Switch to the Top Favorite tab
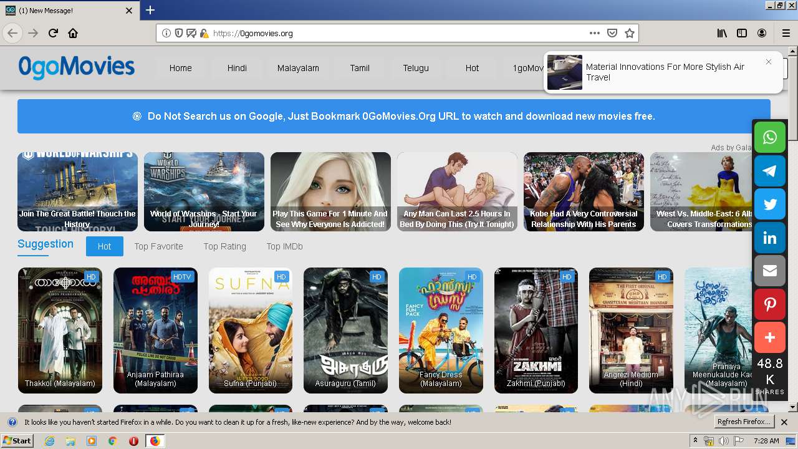Viewport: 798px width, 449px height. pos(158,246)
